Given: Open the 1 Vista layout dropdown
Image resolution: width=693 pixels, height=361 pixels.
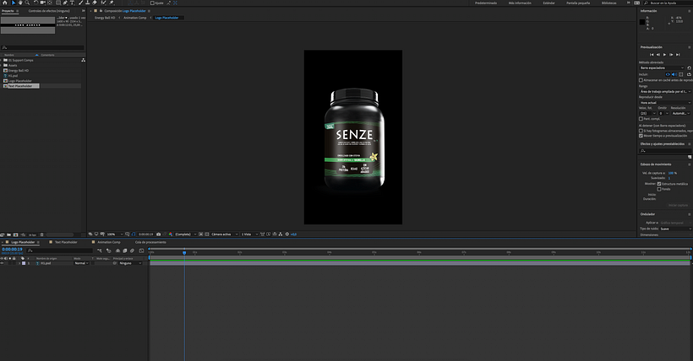Looking at the screenshot, I should click(248, 234).
